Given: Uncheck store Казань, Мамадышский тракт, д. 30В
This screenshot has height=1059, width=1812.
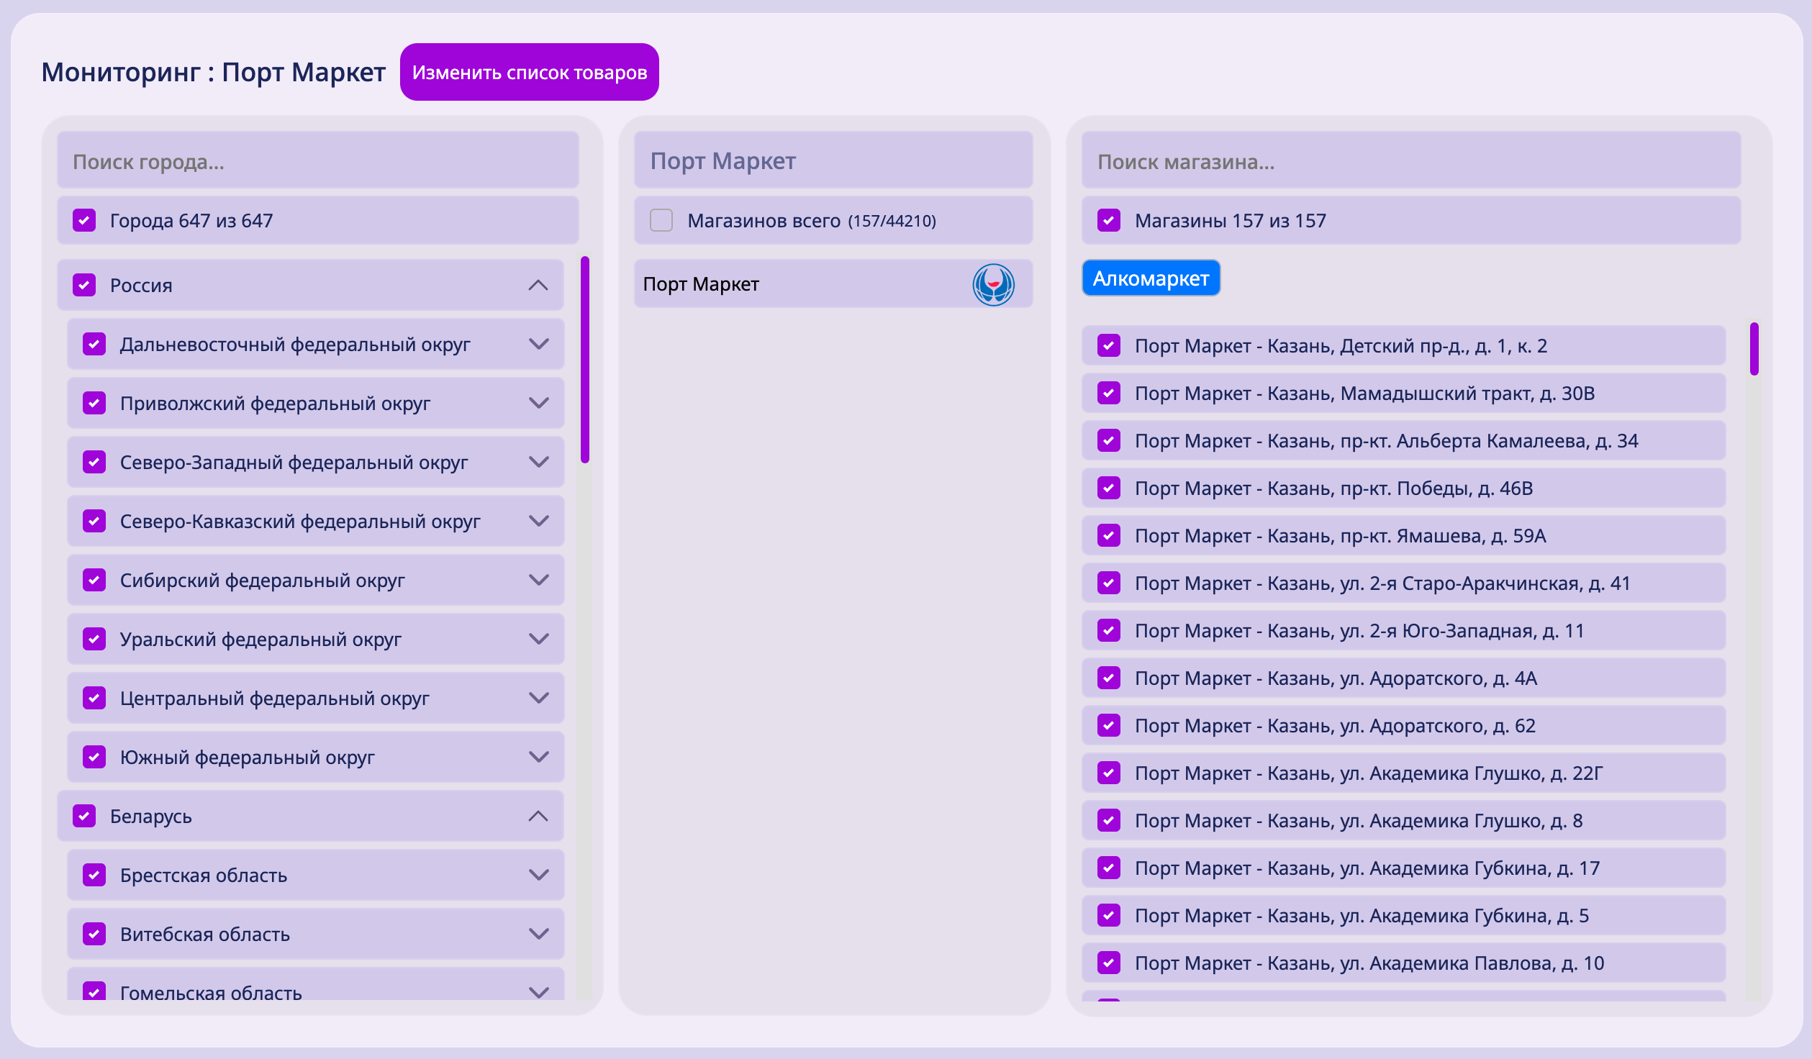Looking at the screenshot, I should click(x=1109, y=393).
